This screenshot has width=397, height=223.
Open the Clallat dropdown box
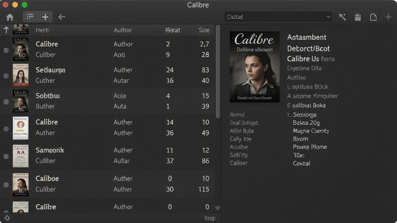point(278,17)
